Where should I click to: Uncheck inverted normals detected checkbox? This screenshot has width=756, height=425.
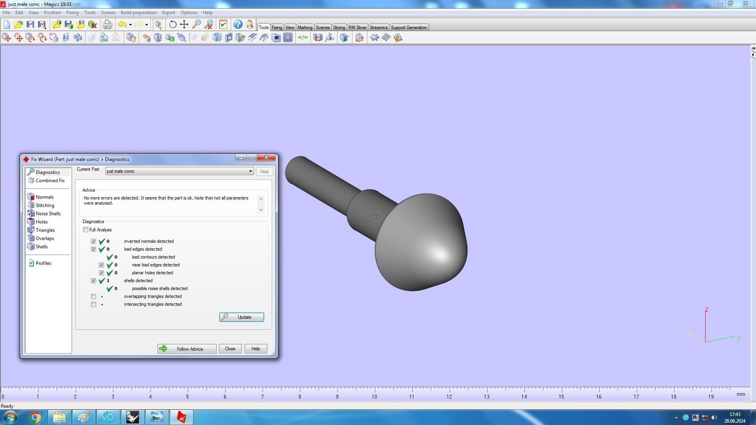pyautogui.click(x=93, y=241)
